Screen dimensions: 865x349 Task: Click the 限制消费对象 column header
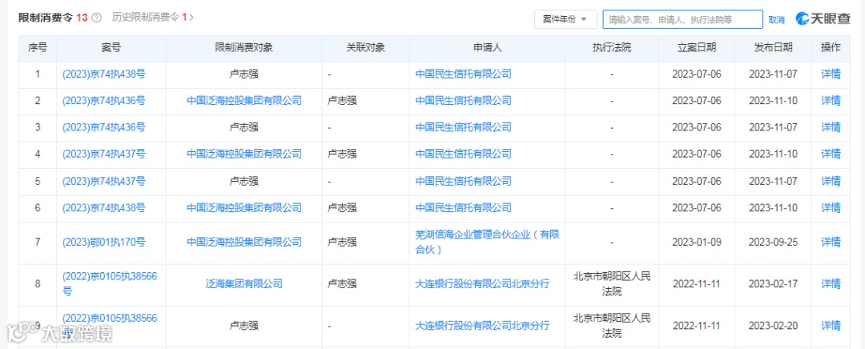(x=243, y=48)
